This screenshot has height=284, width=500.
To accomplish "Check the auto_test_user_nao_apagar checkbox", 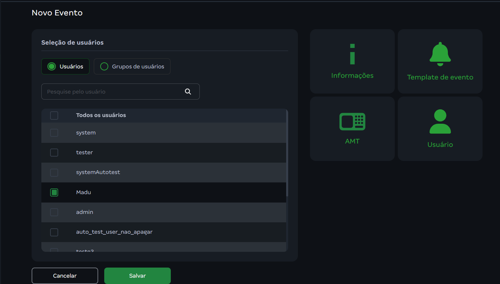I will tap(54, 232).
